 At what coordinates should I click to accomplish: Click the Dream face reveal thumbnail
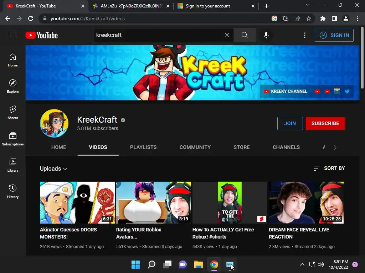pyautogui.click(x=306, y=202)
